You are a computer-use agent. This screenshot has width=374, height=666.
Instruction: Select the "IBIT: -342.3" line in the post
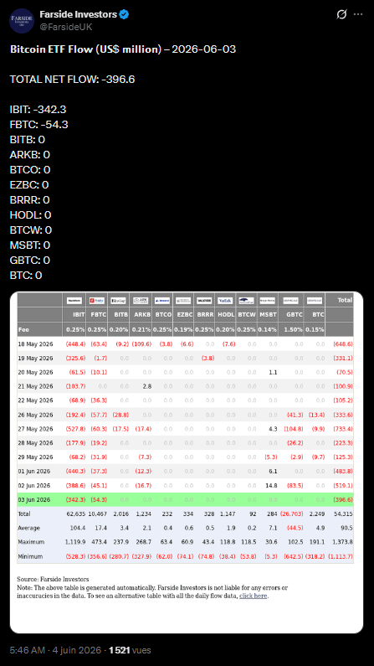pyautogui.click(x=38, y=110)
